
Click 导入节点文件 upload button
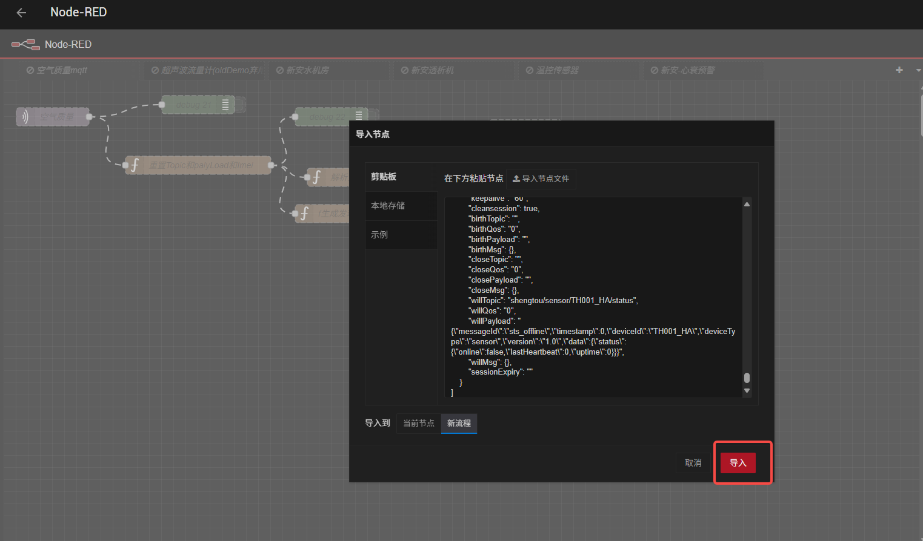(541, 179)
